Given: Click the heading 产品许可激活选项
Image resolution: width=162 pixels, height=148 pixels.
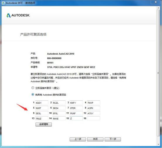Looking at the screenshot, I should [33, 34].
